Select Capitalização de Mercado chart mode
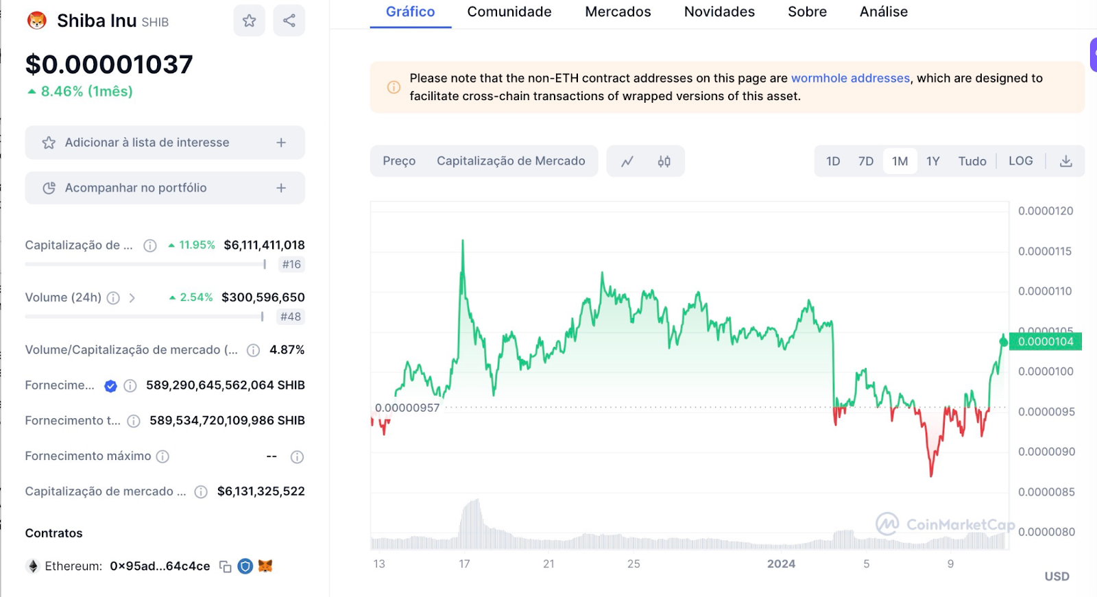This screenshot has width=1097, height=597. click(x=511, y=161)
